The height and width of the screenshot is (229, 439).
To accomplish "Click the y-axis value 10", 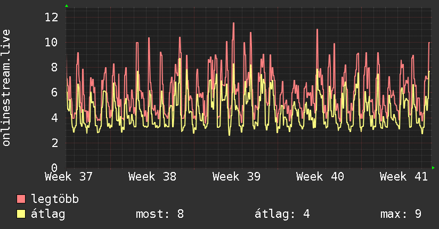I will tap(52, 43).
